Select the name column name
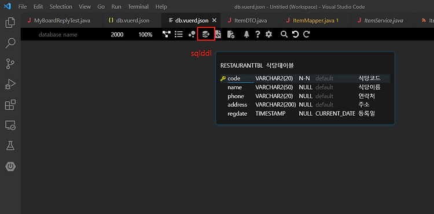This screenshot has width=434, height=214. [x=235, y=87]
